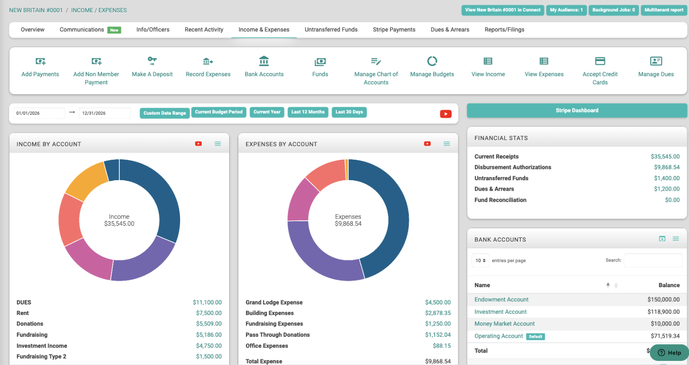Open the Multitenant report button
The image size is (689, 365).
(x=664, y=10)
